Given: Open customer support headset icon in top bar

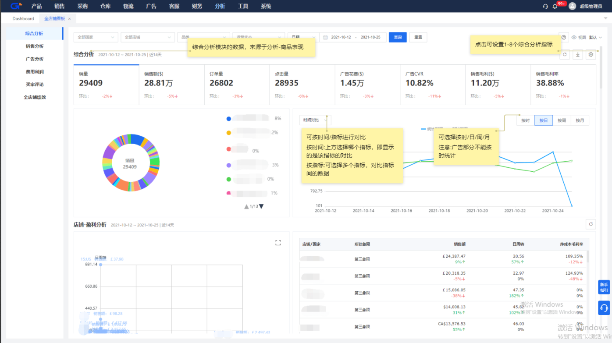Looking at the screenshot, I should (545, 6).
